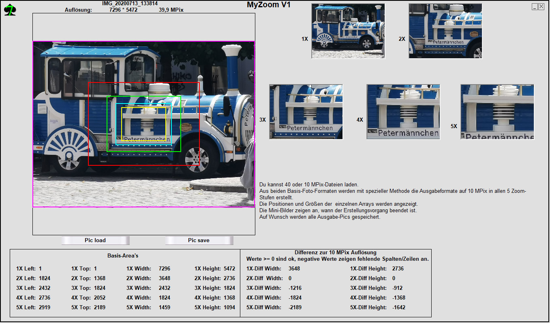Click the Differenz zur 10 MPix Auflösung heading
The image size is (550, 323).
[x=336, y=253]
